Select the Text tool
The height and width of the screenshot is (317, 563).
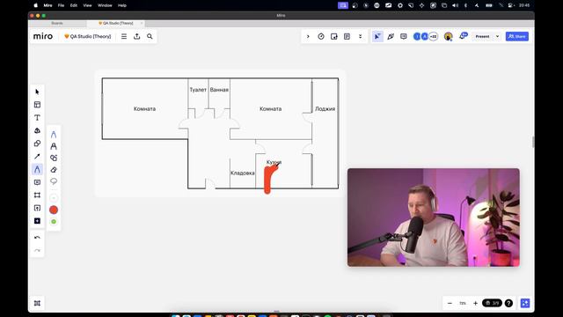click(37, 117)
